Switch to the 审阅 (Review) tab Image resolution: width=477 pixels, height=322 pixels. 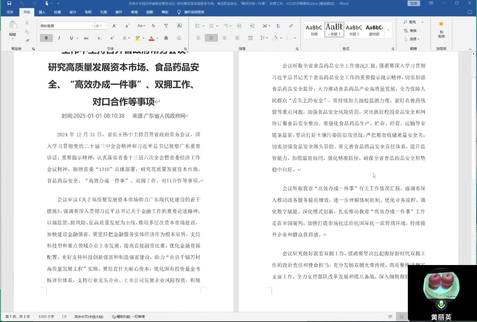(134, 12)
